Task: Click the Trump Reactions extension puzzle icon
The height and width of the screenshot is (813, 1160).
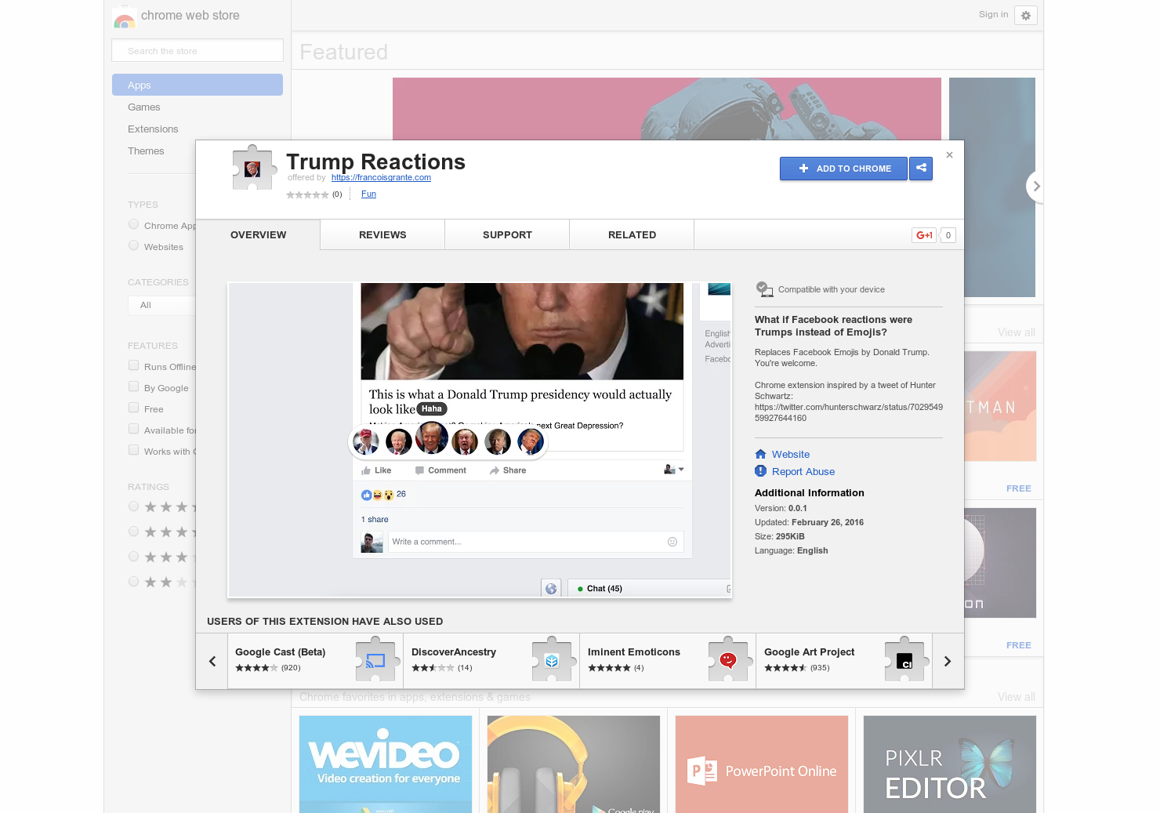Action: coord(256,168)
